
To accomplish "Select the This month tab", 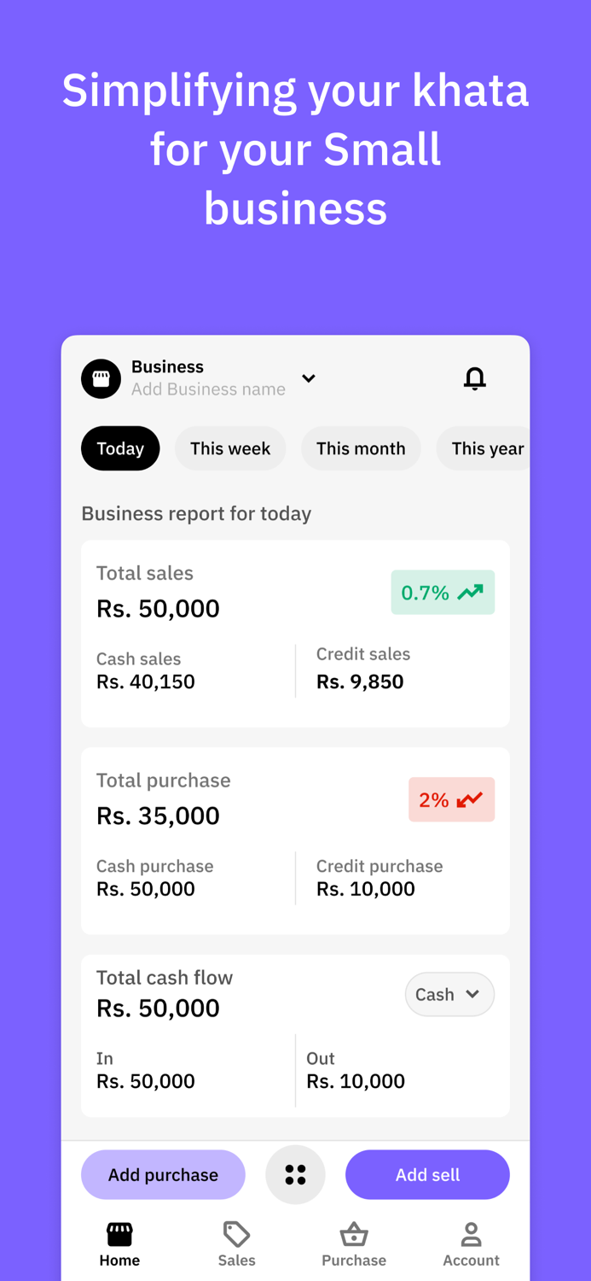I will pyautogui.click(x=361, y=447).
